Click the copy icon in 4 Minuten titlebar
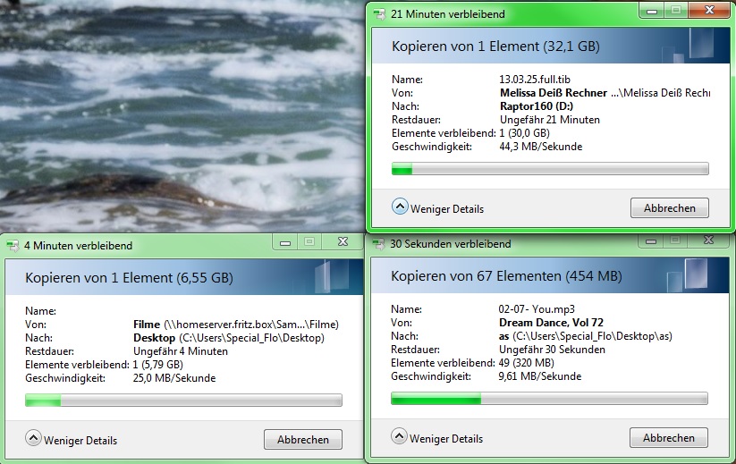 coord(13,245)
